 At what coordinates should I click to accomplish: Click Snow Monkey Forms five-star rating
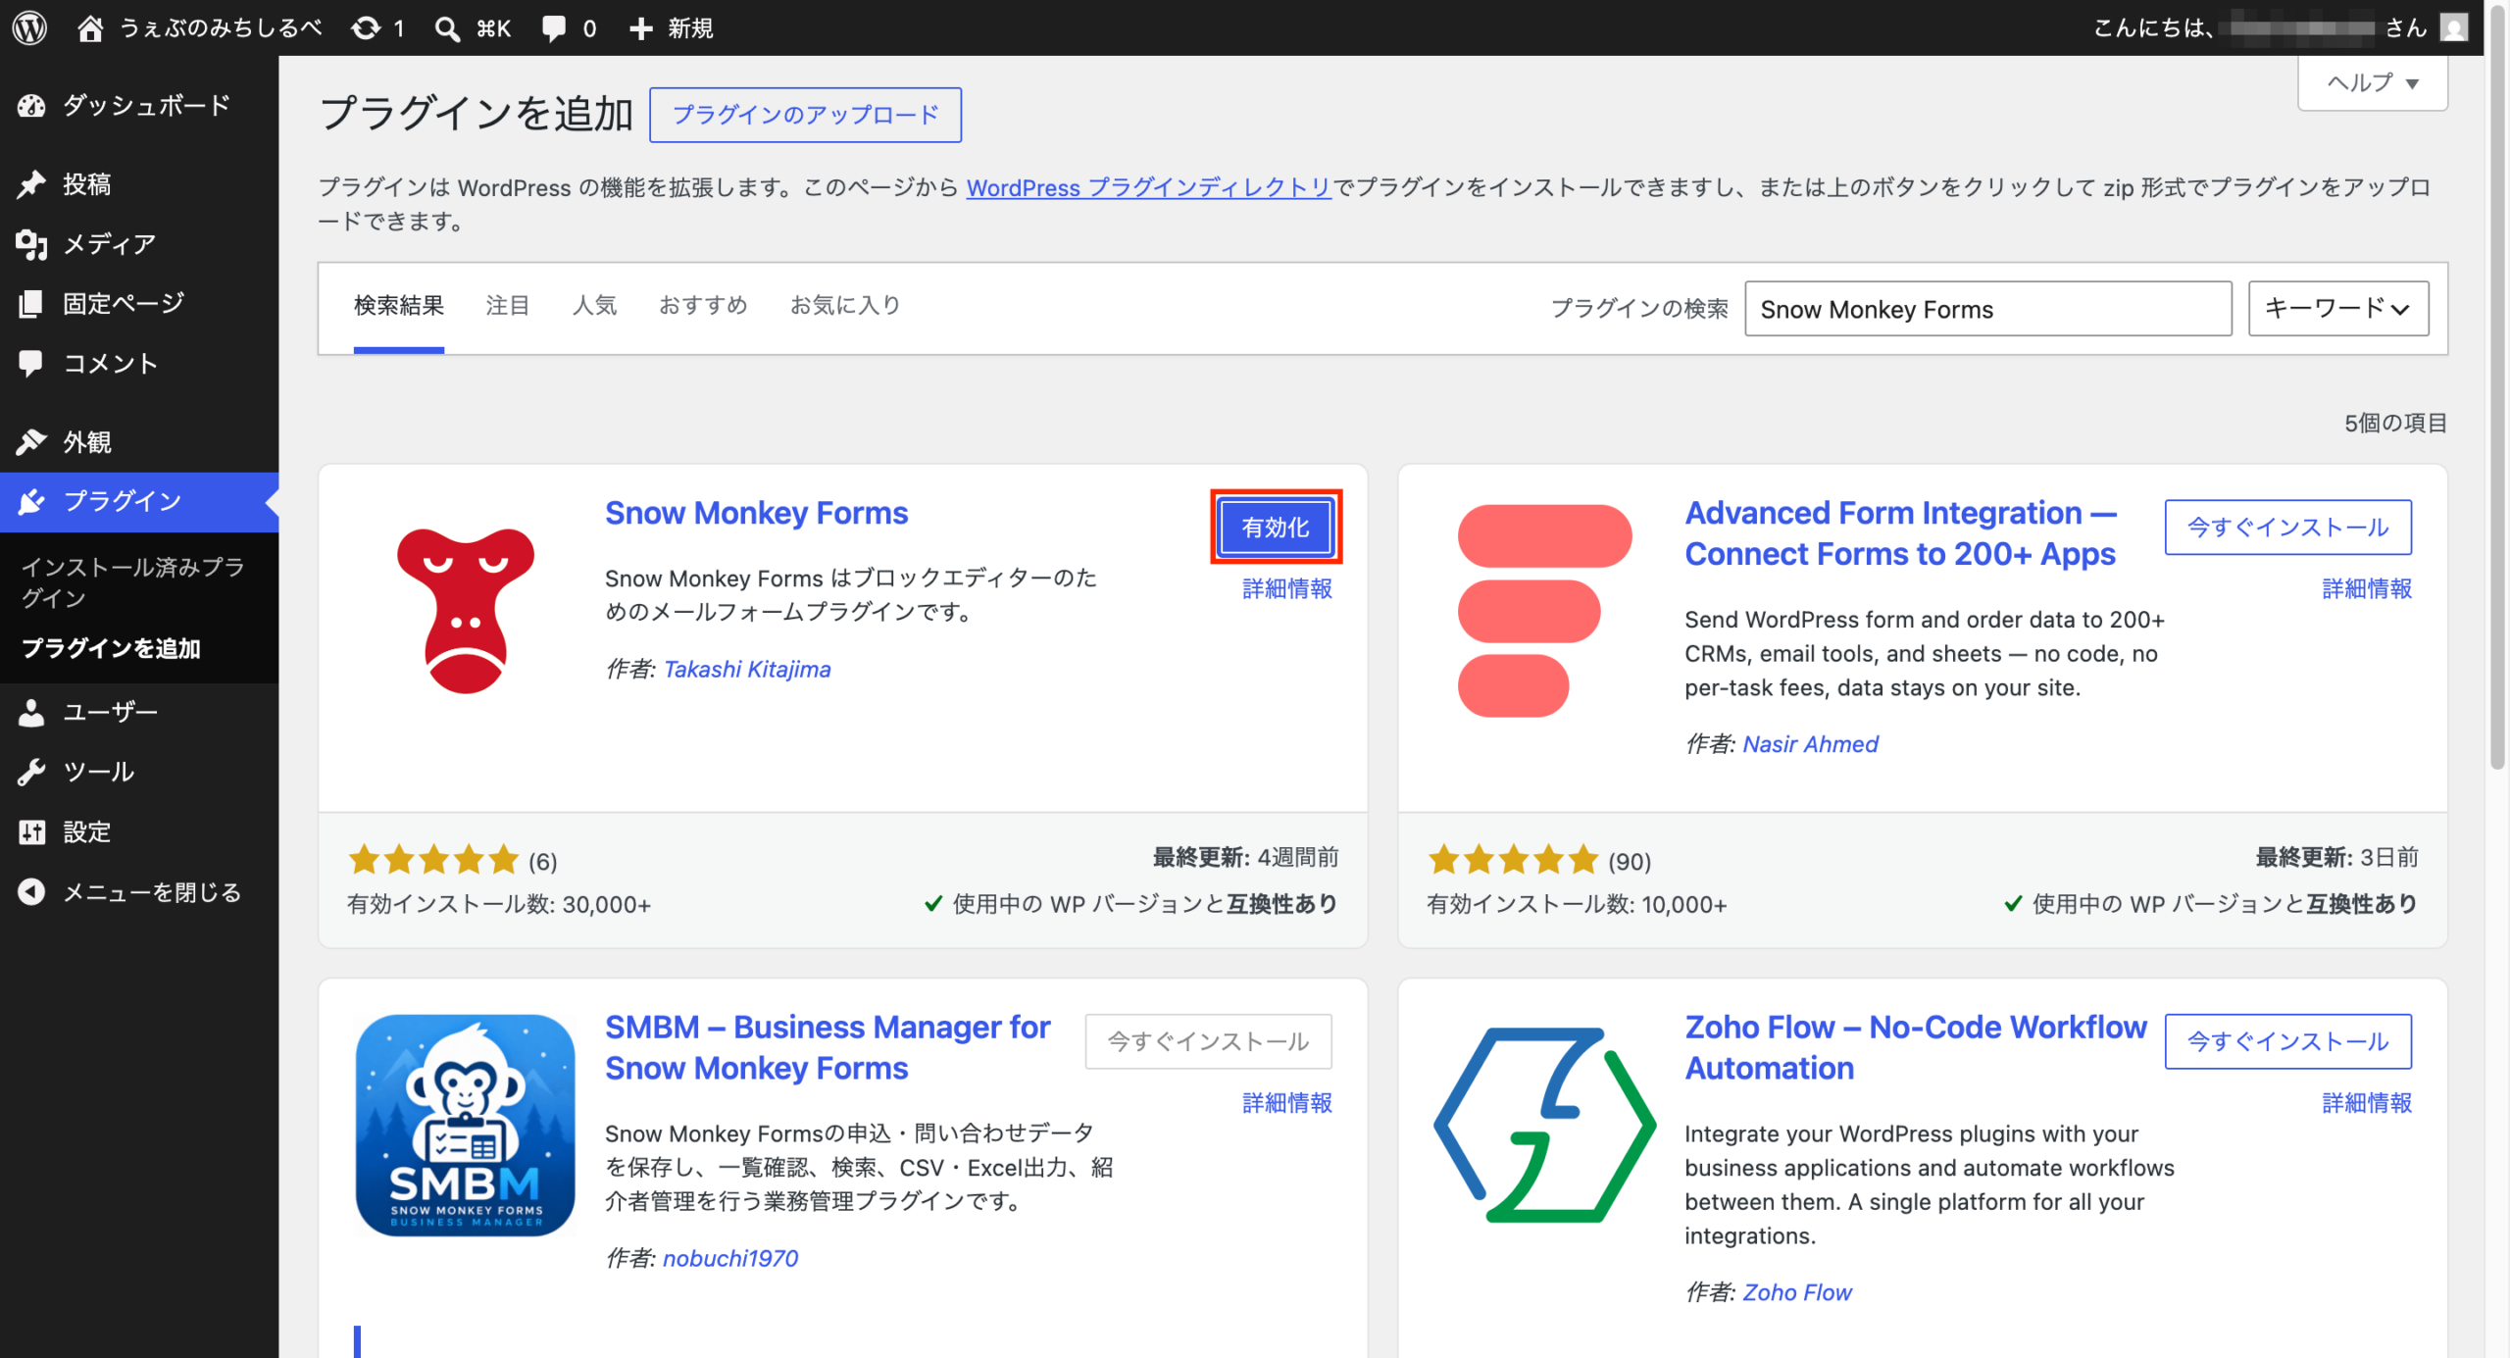(433, 860)
